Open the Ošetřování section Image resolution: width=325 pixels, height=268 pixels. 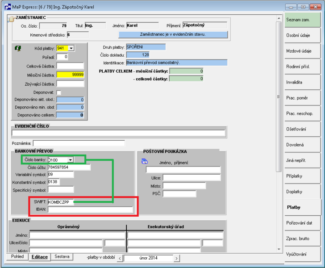(x=302, y=129)
